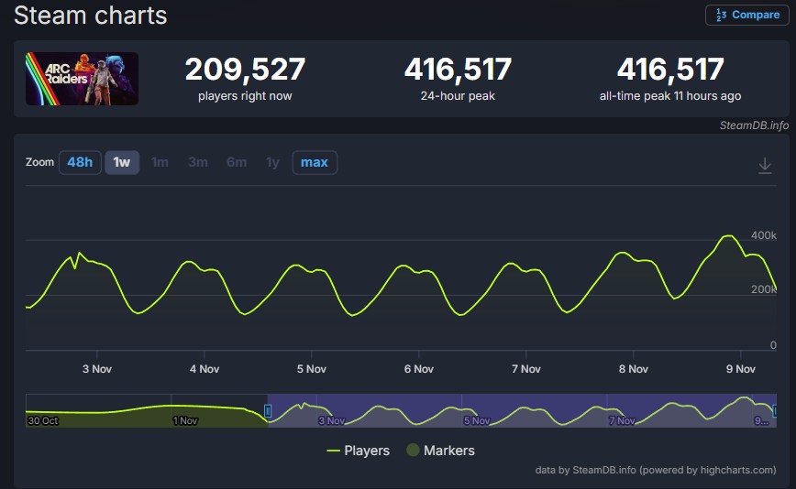Viewport: 796px width, 489px height.
Task: Download chart data via arrow icon
Action: coord(765,165)
